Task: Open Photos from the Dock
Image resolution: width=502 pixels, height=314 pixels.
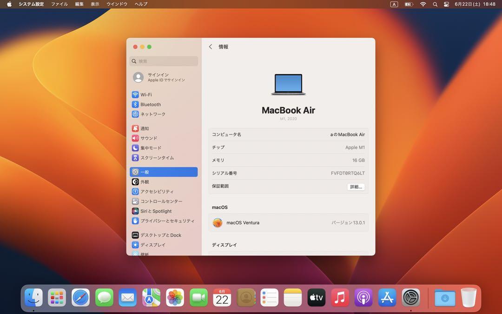Action: click(175, 298)
